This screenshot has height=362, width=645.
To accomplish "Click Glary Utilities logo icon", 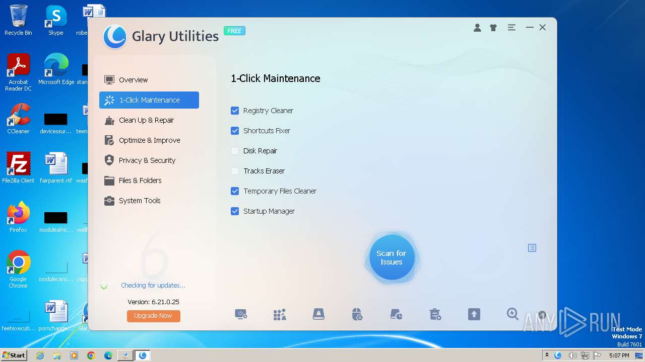I will coord(115,37).
